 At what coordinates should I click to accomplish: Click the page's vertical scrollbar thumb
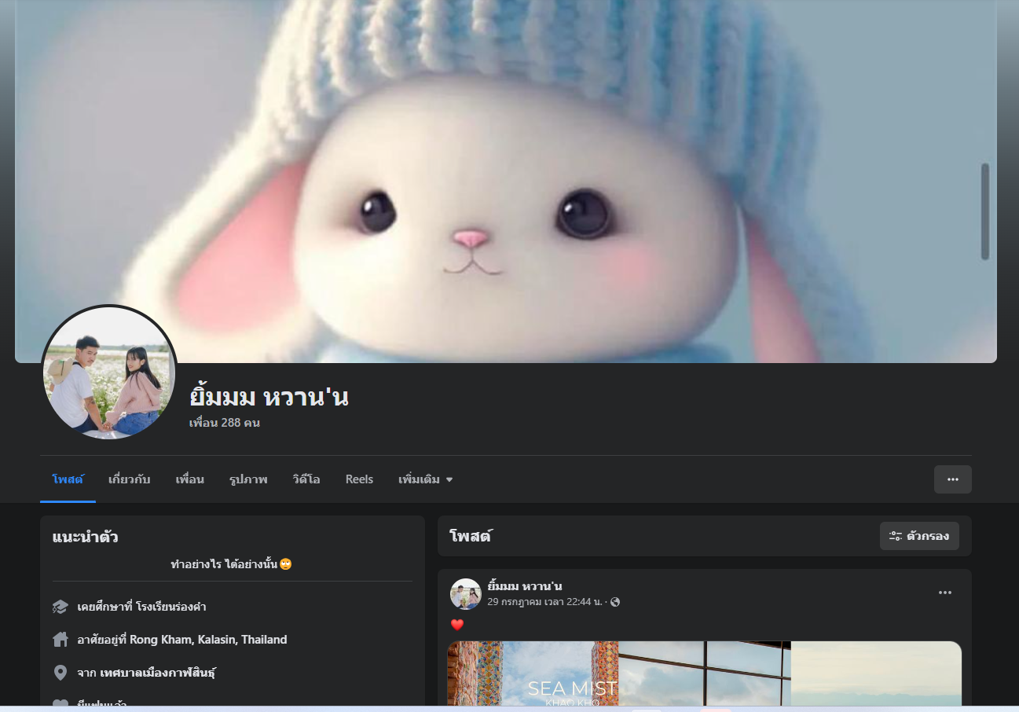click(985, 211)
